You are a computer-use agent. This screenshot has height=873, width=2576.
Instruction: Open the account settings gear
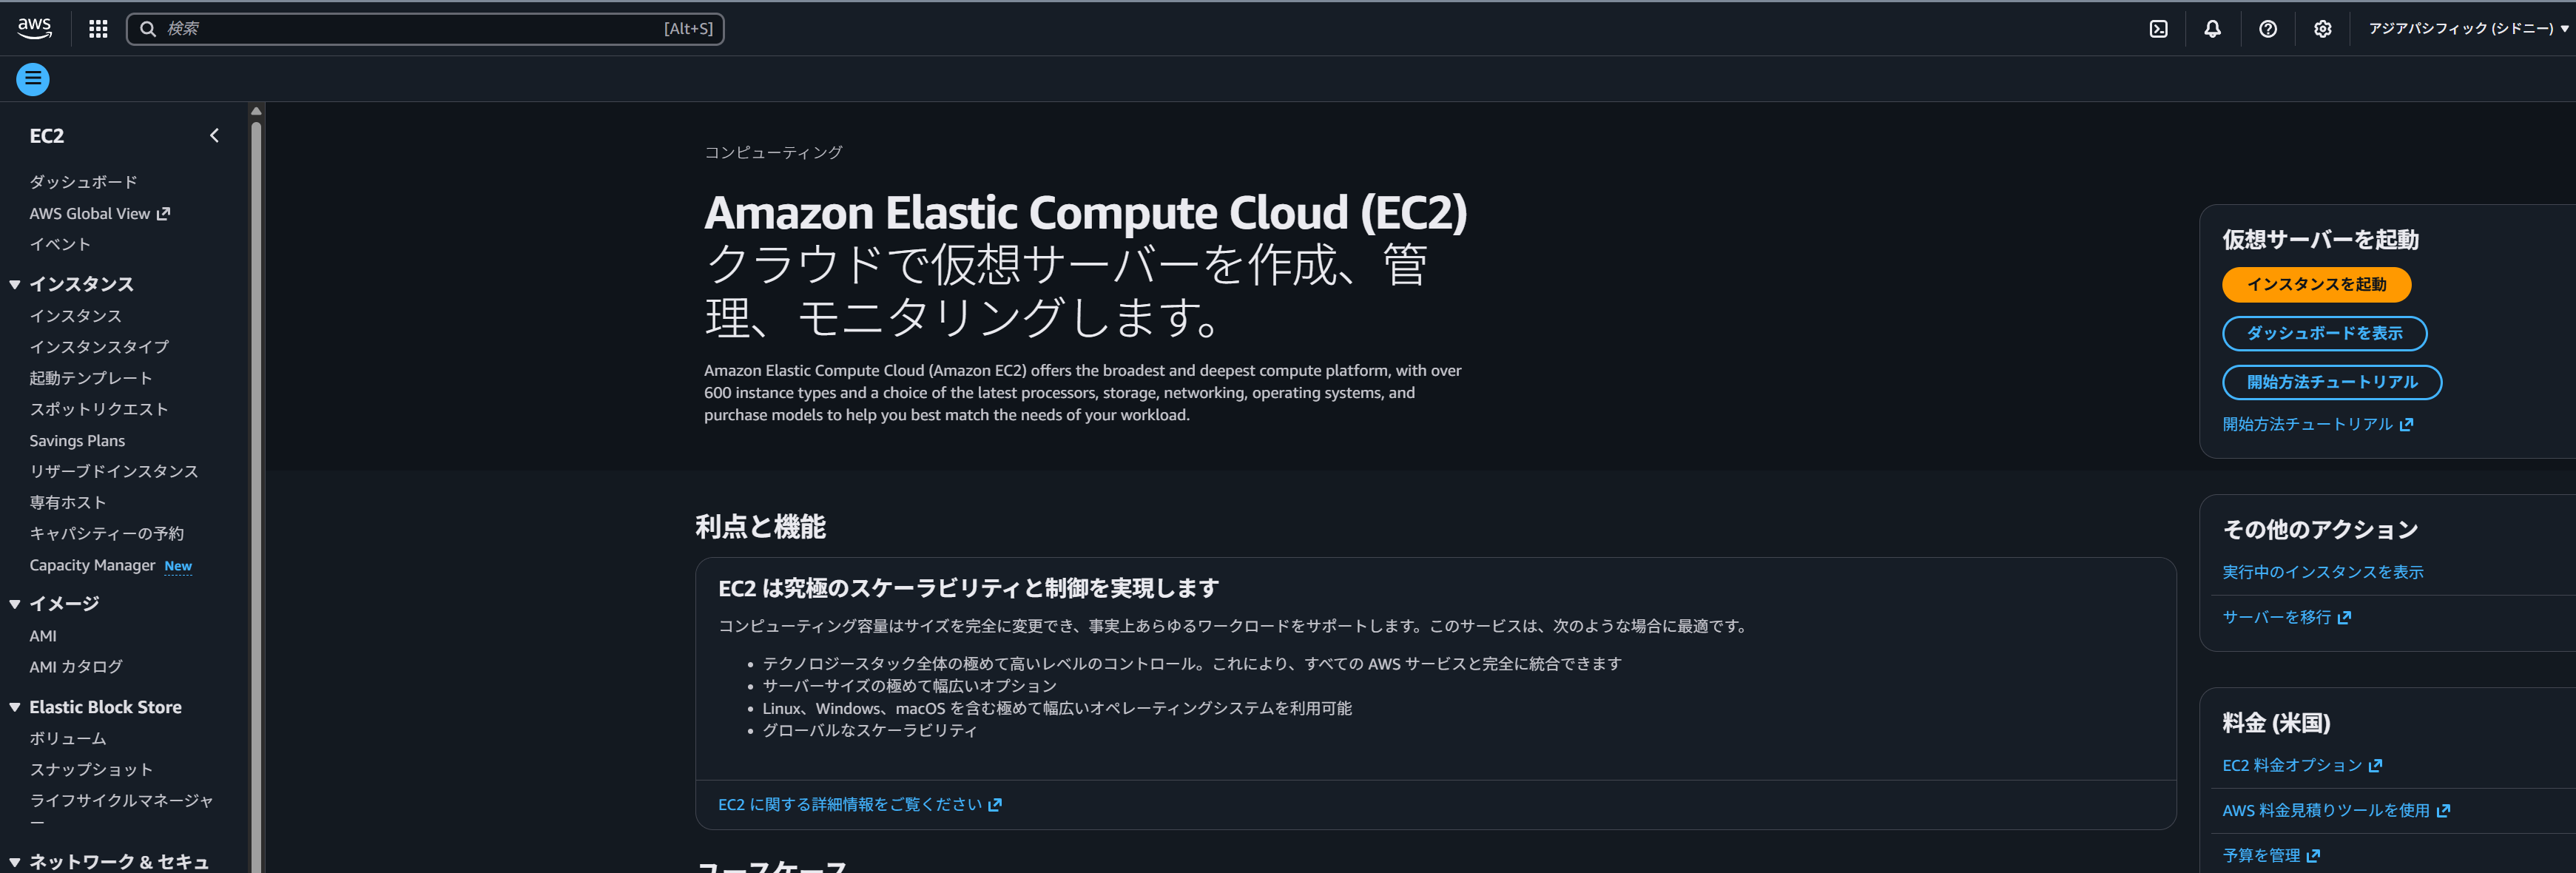(x=2322, y=28)
